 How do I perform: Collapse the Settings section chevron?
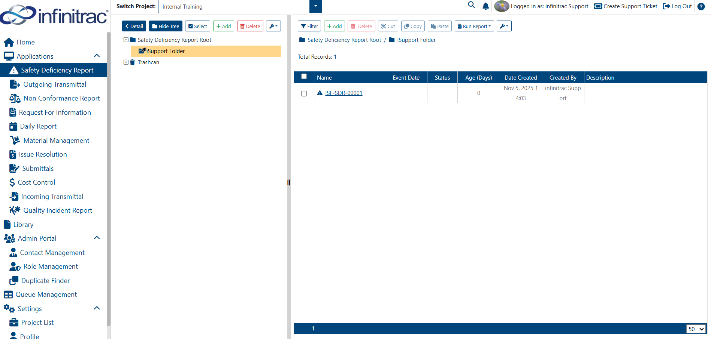point(97,308)
